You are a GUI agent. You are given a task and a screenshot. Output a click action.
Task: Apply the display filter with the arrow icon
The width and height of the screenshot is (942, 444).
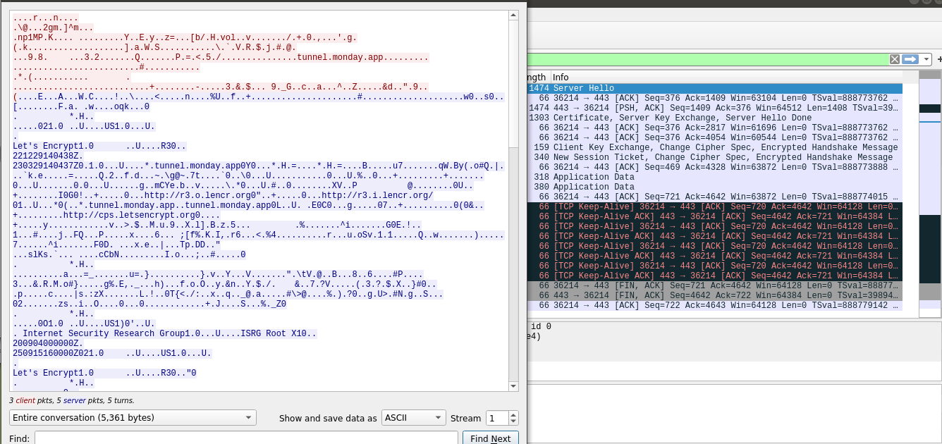point(910,59)
